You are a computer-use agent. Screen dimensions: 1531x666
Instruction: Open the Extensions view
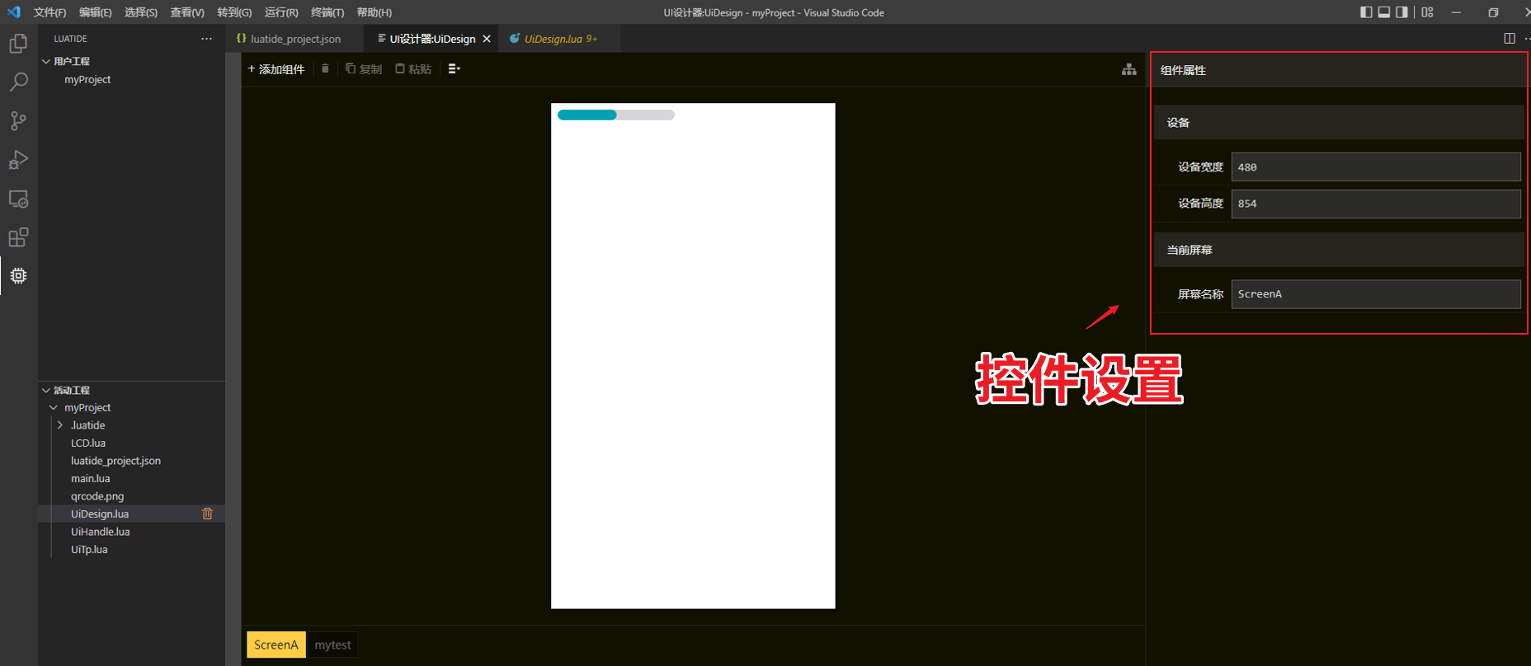coord(18,237)
